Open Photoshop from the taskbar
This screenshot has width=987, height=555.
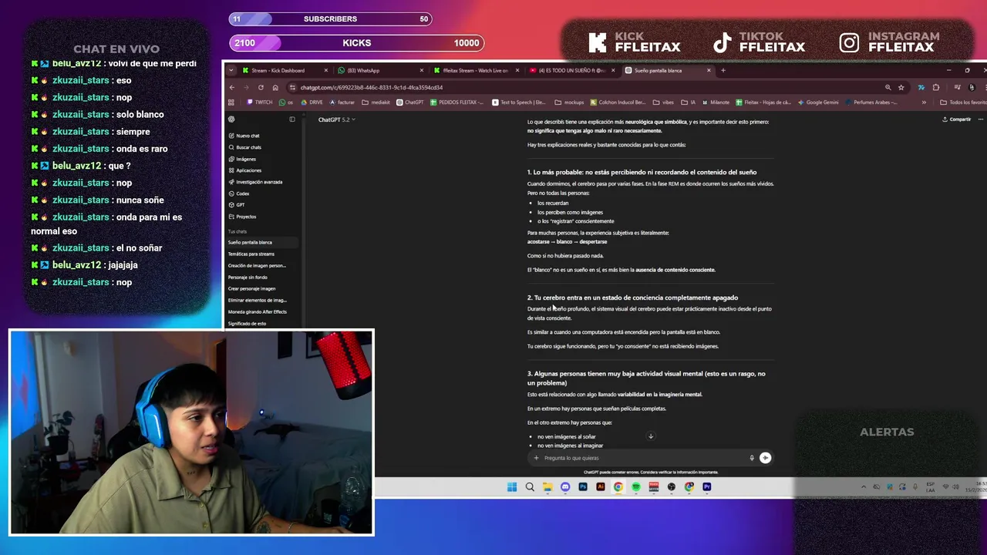tap(583, 487)
